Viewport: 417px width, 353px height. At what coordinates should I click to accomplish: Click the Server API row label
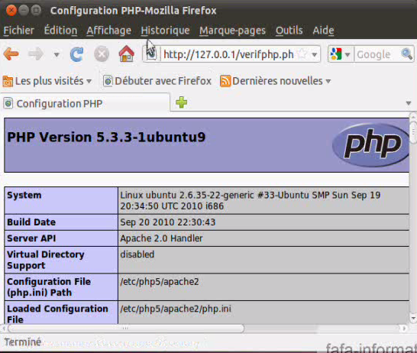[x=31, y=238]
